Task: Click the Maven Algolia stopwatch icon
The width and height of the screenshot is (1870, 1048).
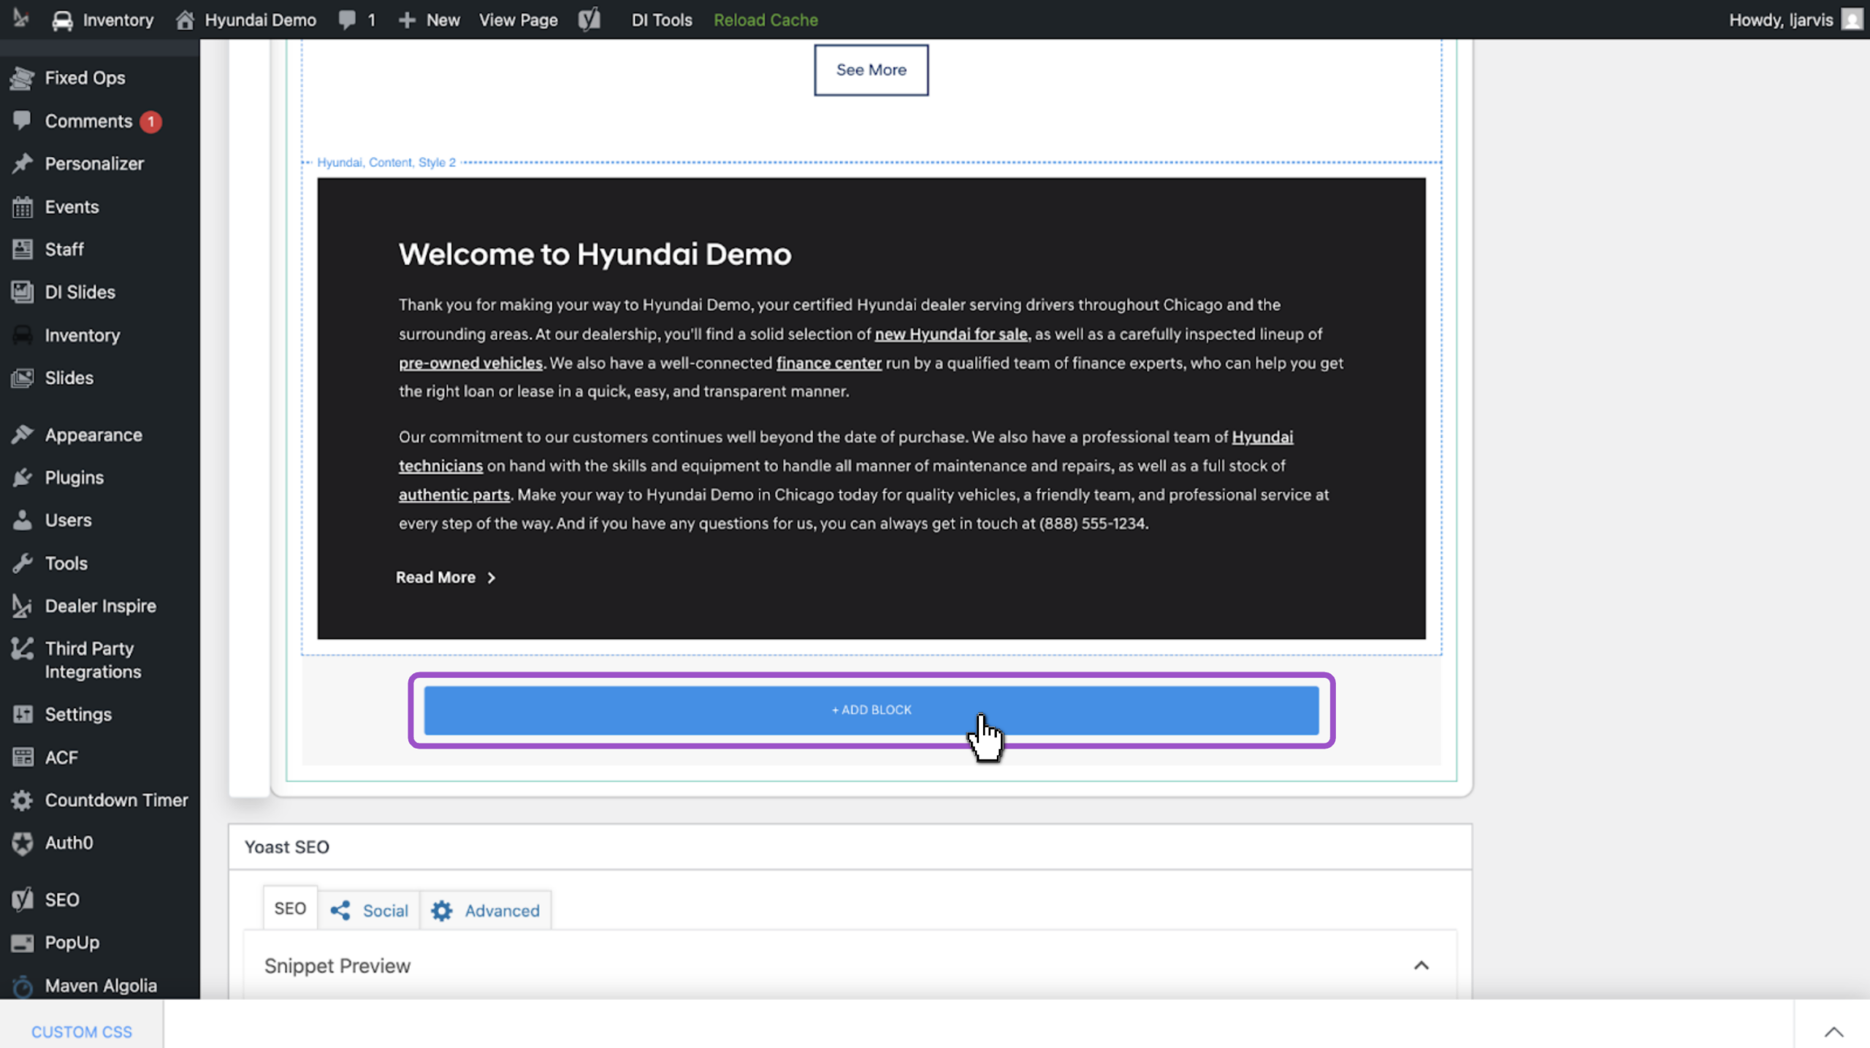Action: tap(22, 986)
